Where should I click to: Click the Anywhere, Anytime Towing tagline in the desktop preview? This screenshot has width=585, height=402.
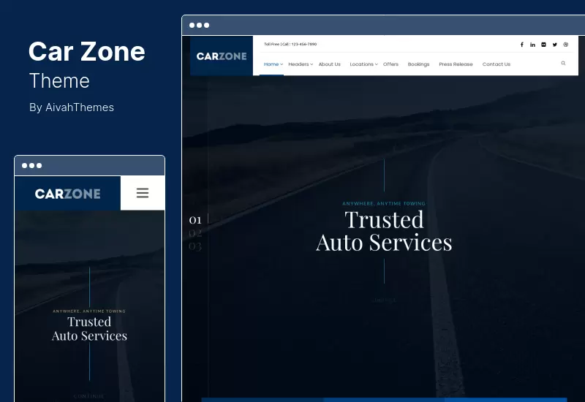384,204
